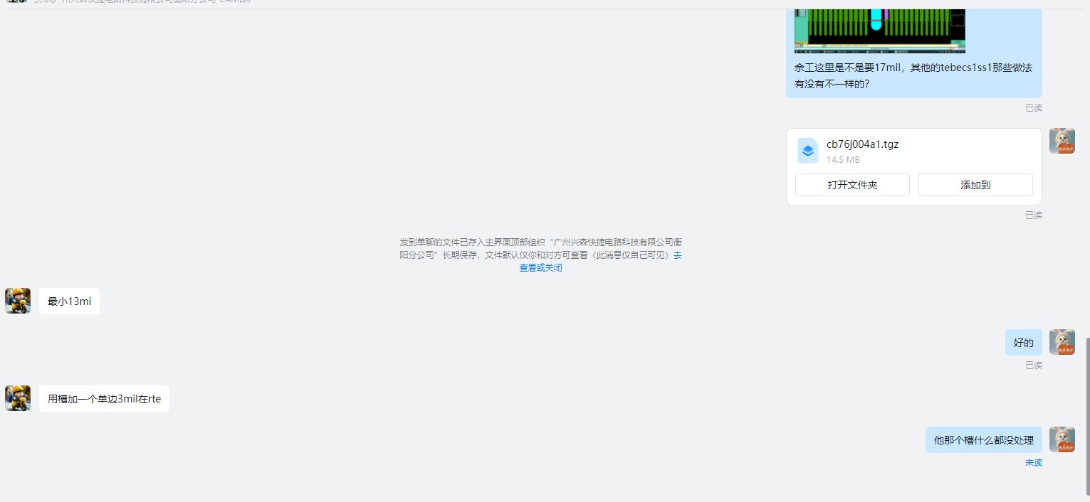The width and height of the screenshot is (1090, 502).
Task: Click the sender avatar beside the tgz file
Action: click(x=1062, y=141)
